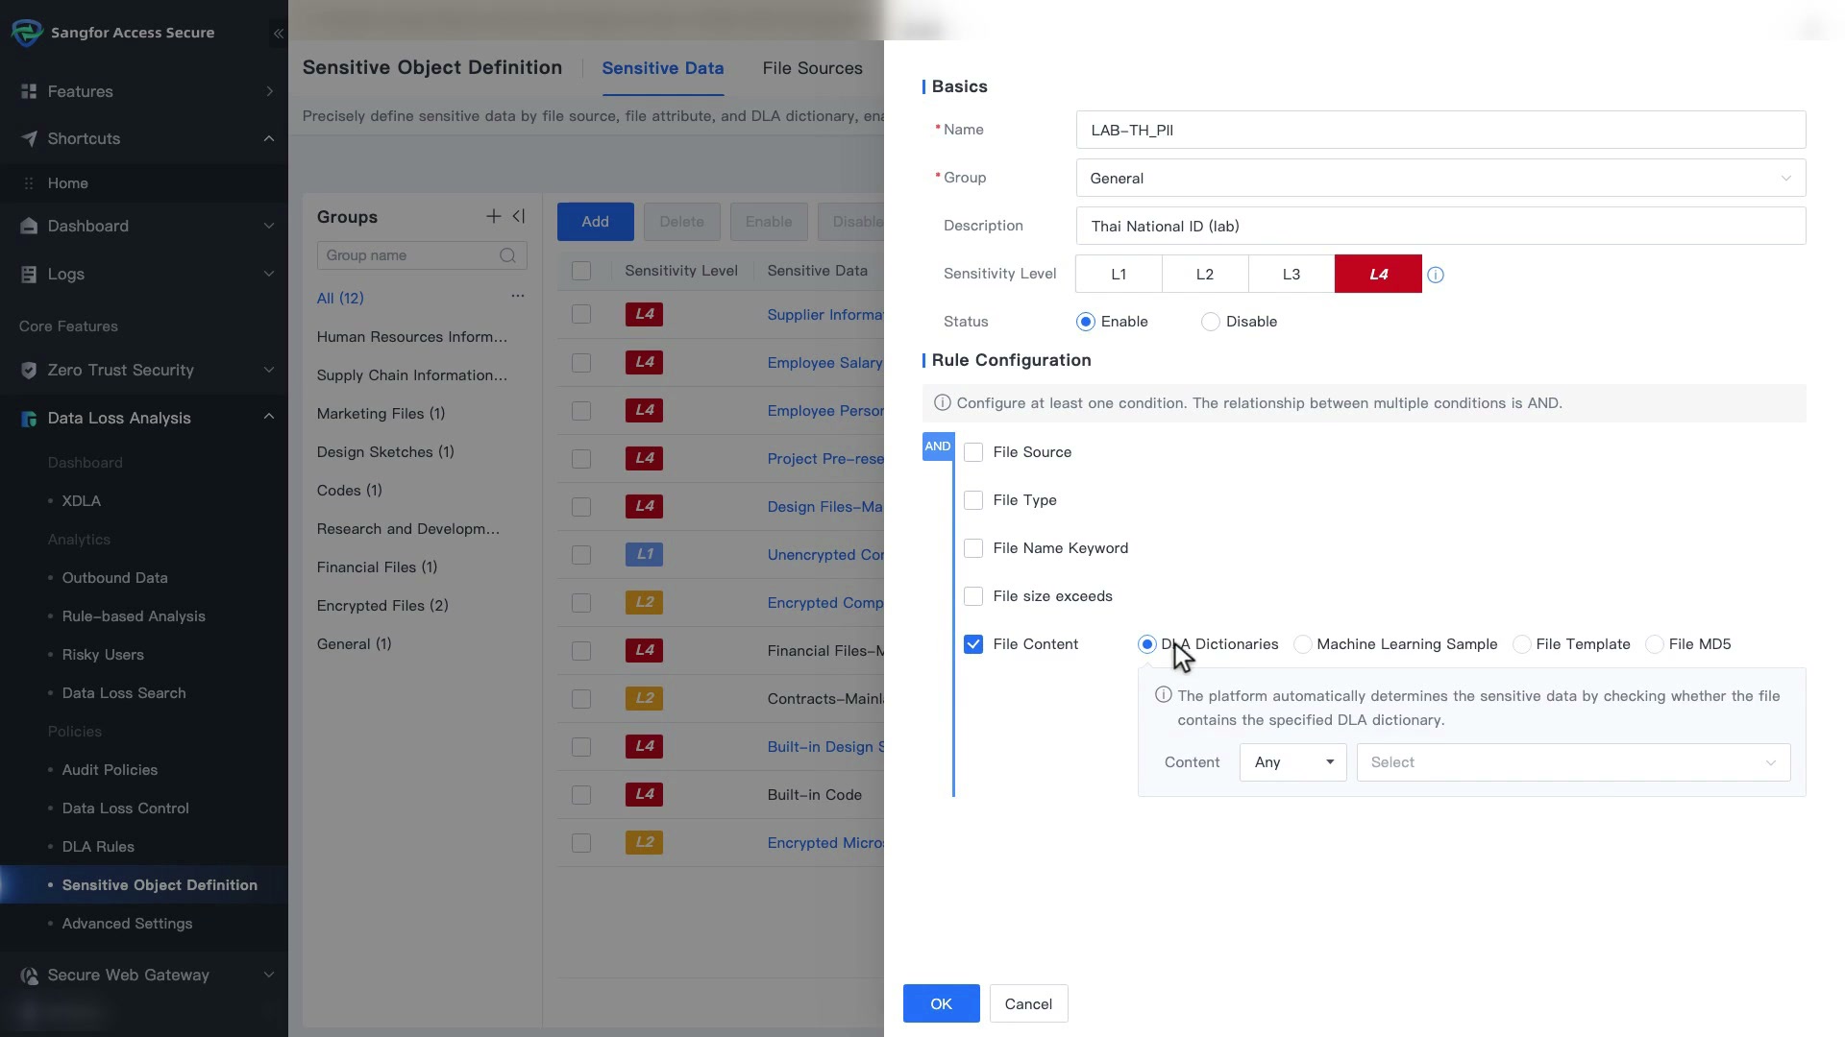Click the Logs icon in sidebar
This screenshot has height=1037, width=1845.
click(29, 275)
